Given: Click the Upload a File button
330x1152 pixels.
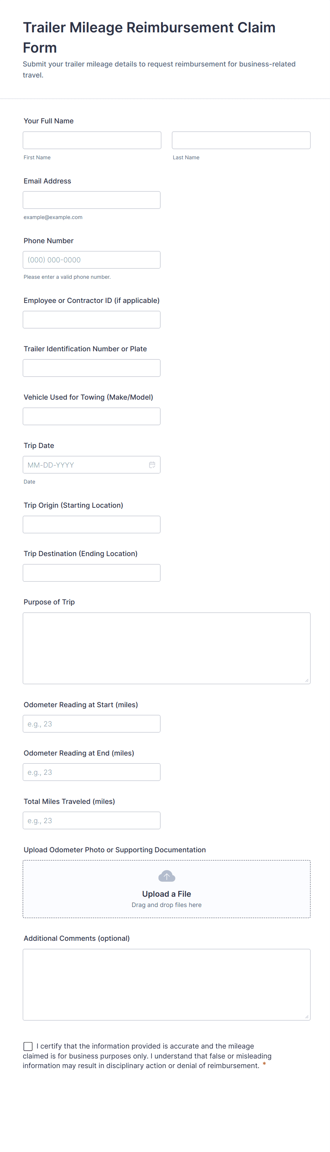Looking at the screenshot, I should 166,894.
